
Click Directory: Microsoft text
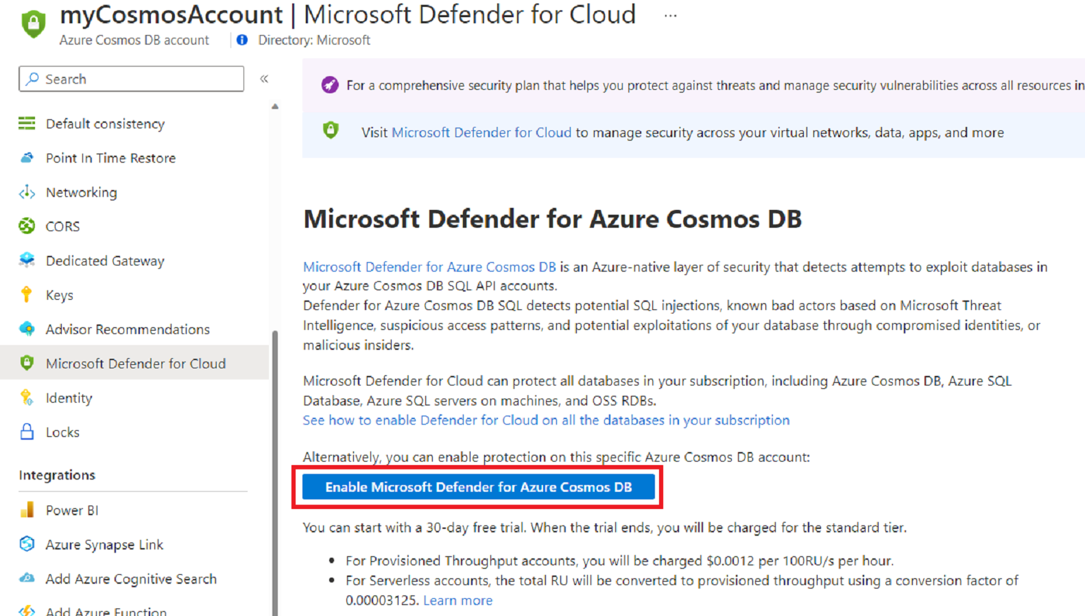coord(314,40)
